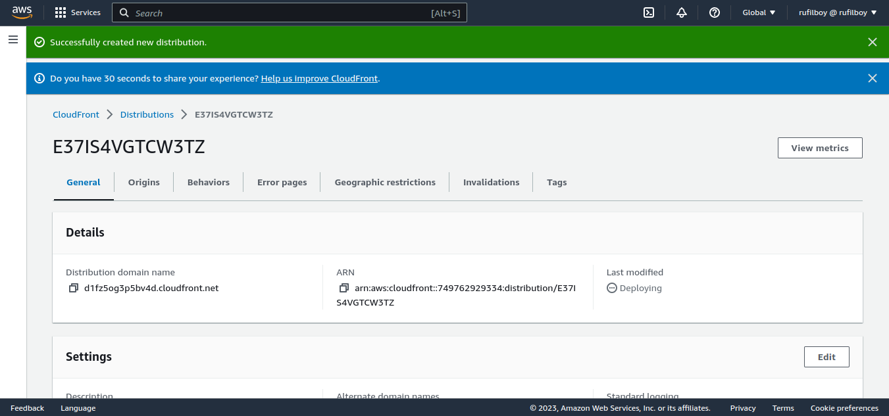Click the Settings section heading
This screenshot has width=889, height=416.
[x=89, y=357]
